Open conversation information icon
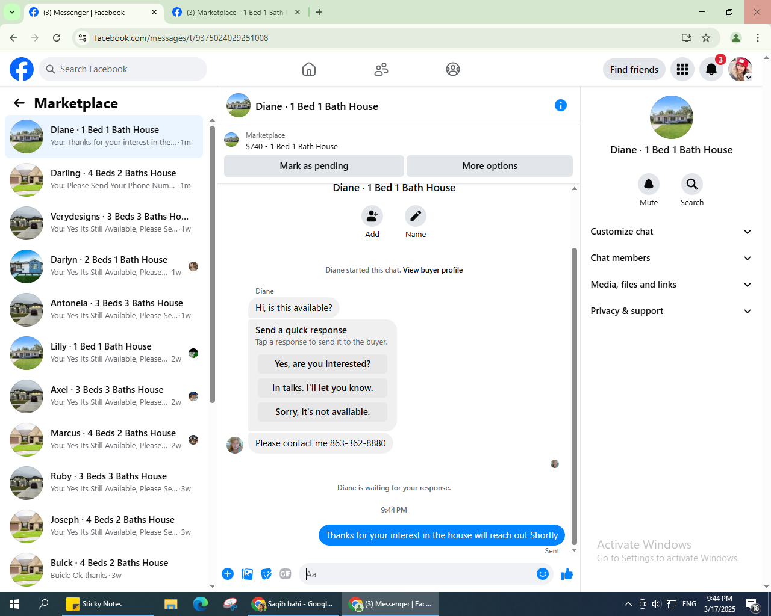The width and height of the screenshot is (771, 616). tap(561, 106)
